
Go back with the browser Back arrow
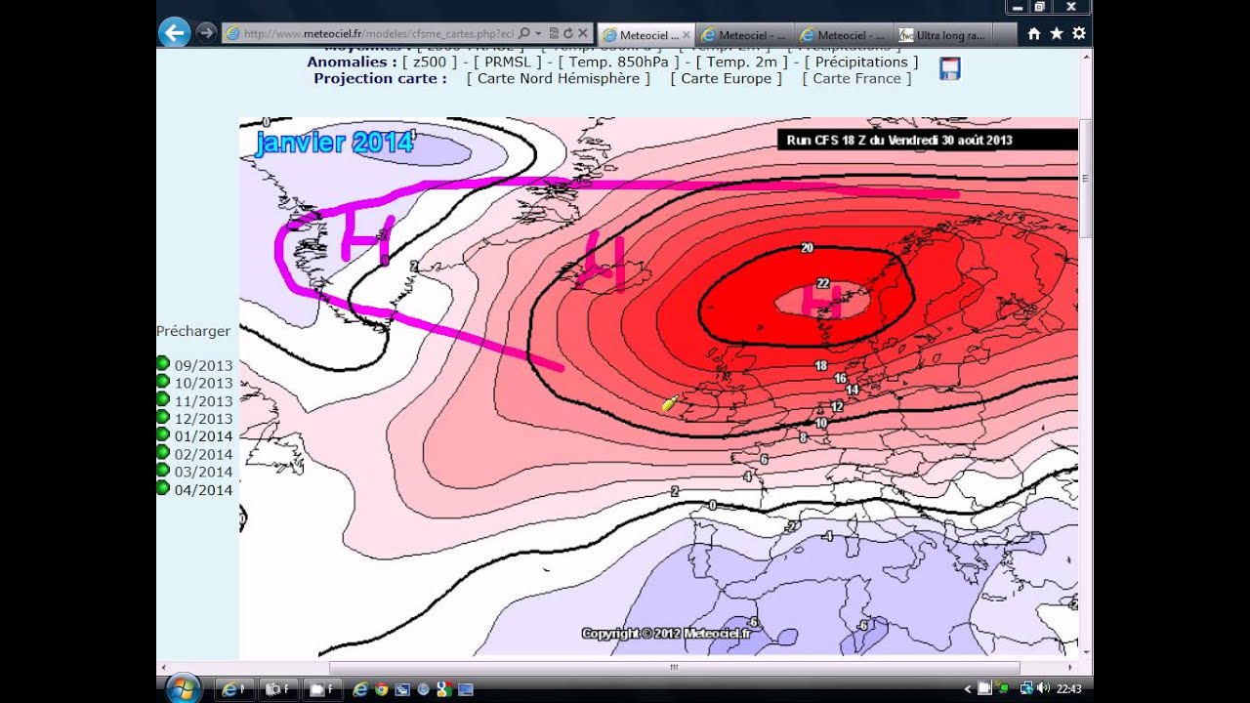click(174, 33)
